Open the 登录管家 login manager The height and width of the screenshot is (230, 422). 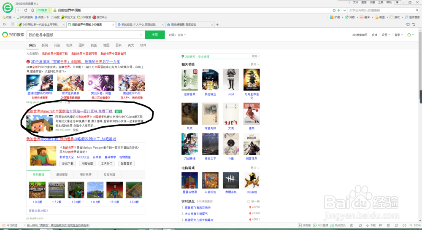[412, 17]
